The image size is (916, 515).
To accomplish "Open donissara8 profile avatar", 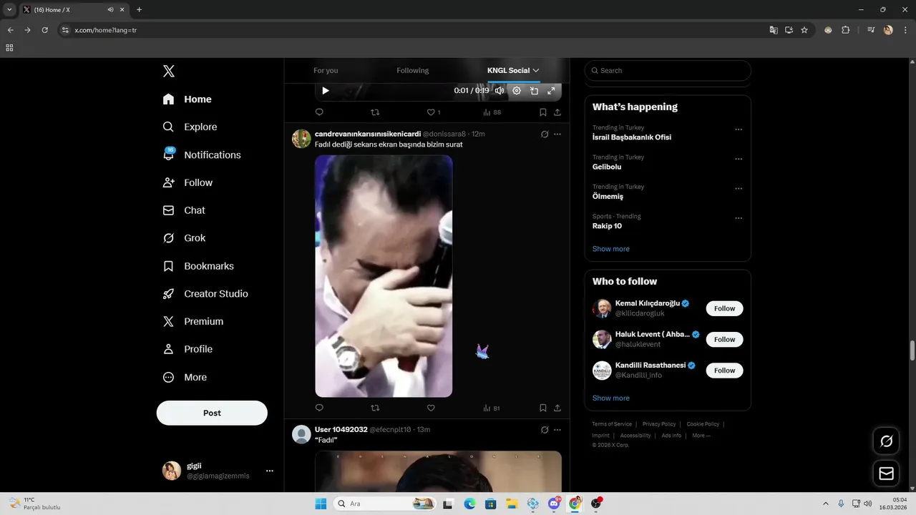I will (x=301, y=139).
